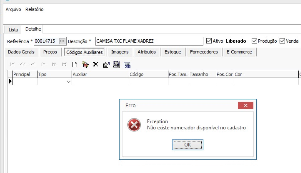Screen dimensions: 301x173
Task: Open the Relatório menu
Action: 34,9
